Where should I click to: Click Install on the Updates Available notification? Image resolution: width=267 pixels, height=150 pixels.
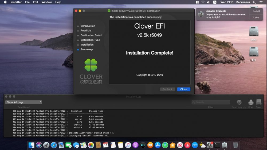click(x=256, y=11)
